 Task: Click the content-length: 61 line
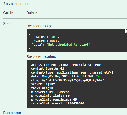(47, 69)
